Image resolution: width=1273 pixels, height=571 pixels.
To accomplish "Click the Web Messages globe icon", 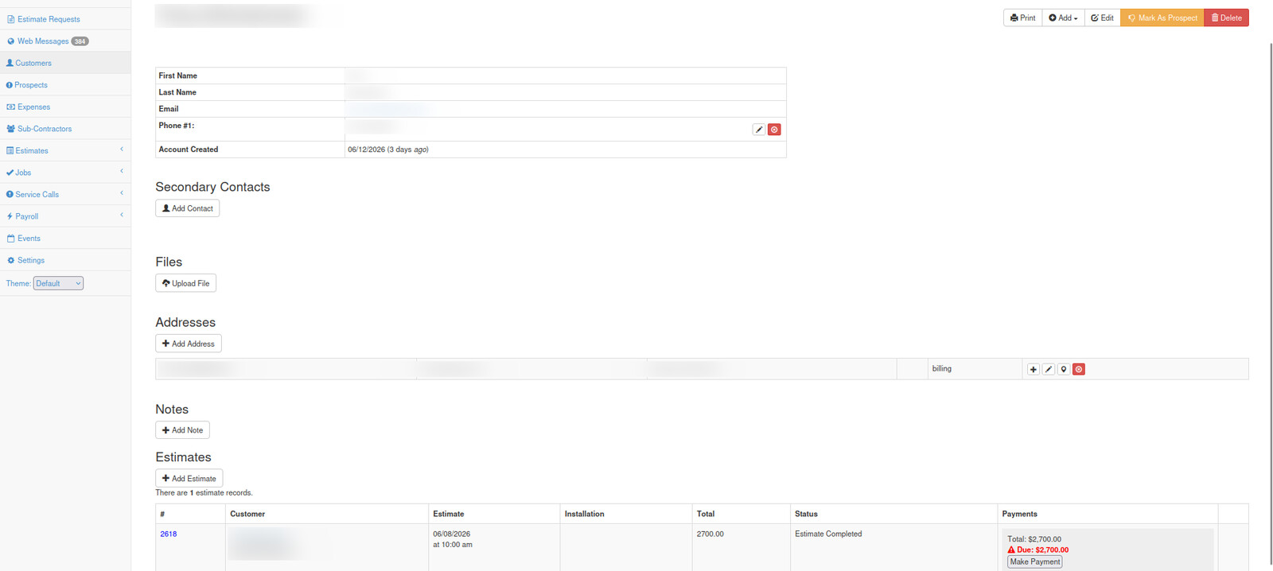I will [x=11, y=41].
